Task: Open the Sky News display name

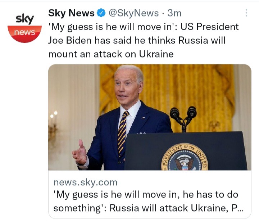Action: 71,13
